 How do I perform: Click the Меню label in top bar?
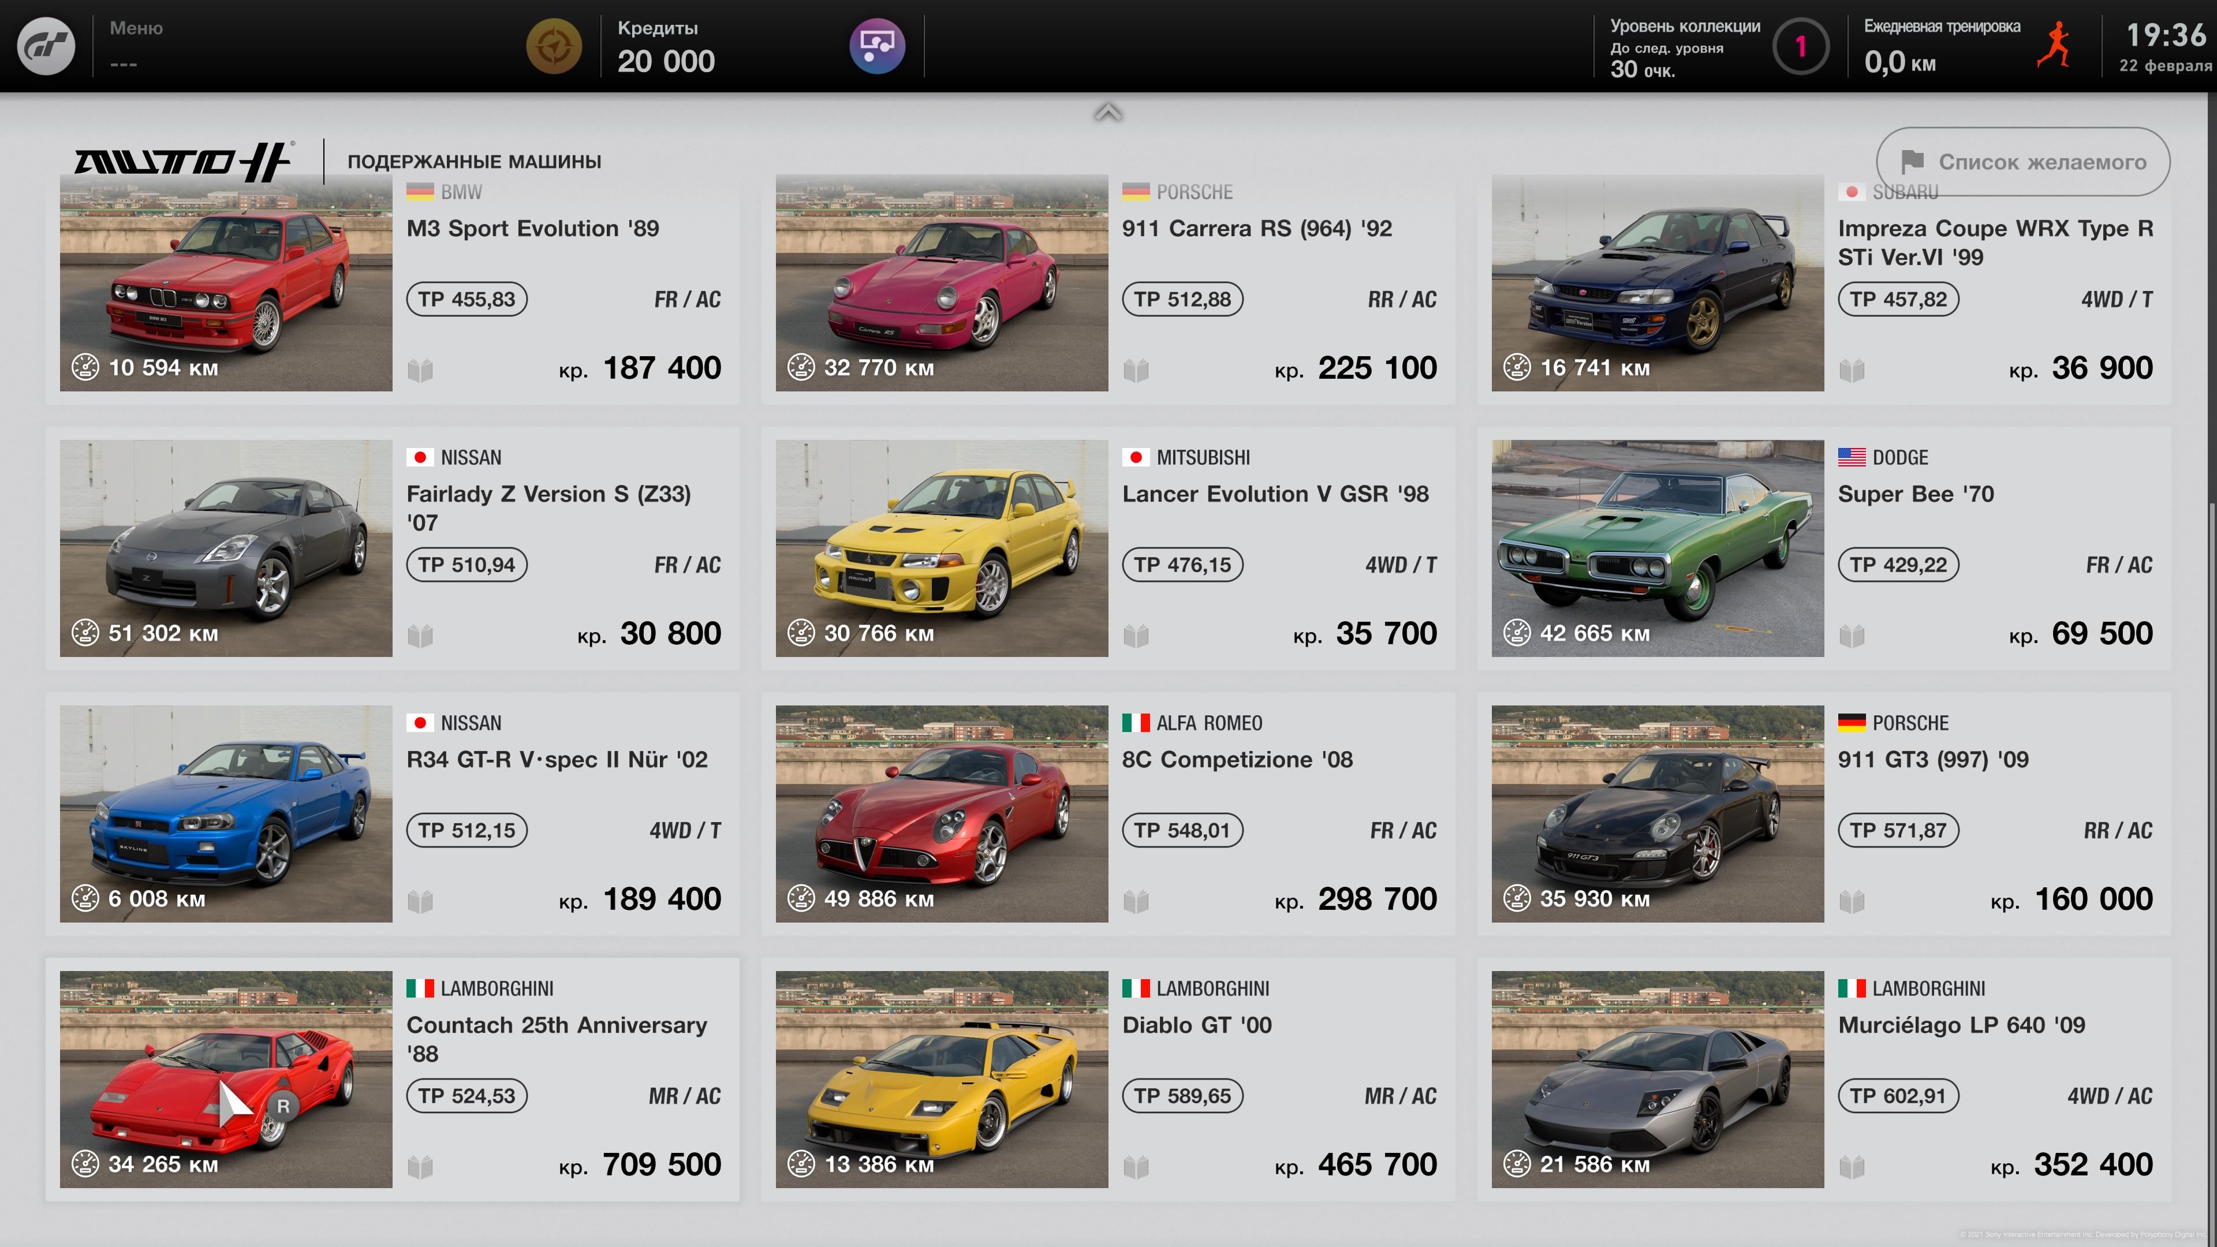(136, 28)
